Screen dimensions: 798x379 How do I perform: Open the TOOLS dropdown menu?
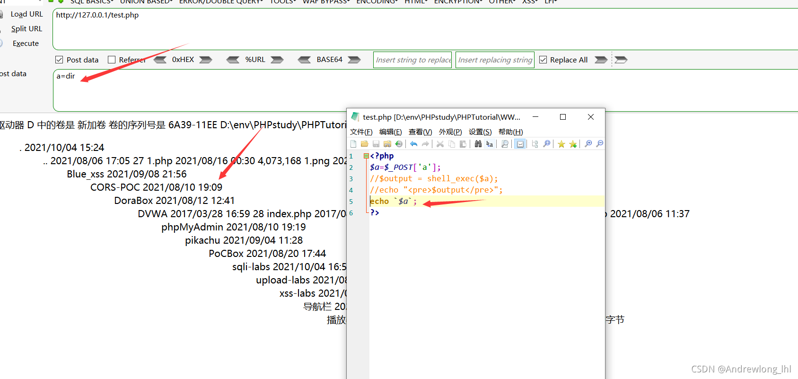point(283,2)
